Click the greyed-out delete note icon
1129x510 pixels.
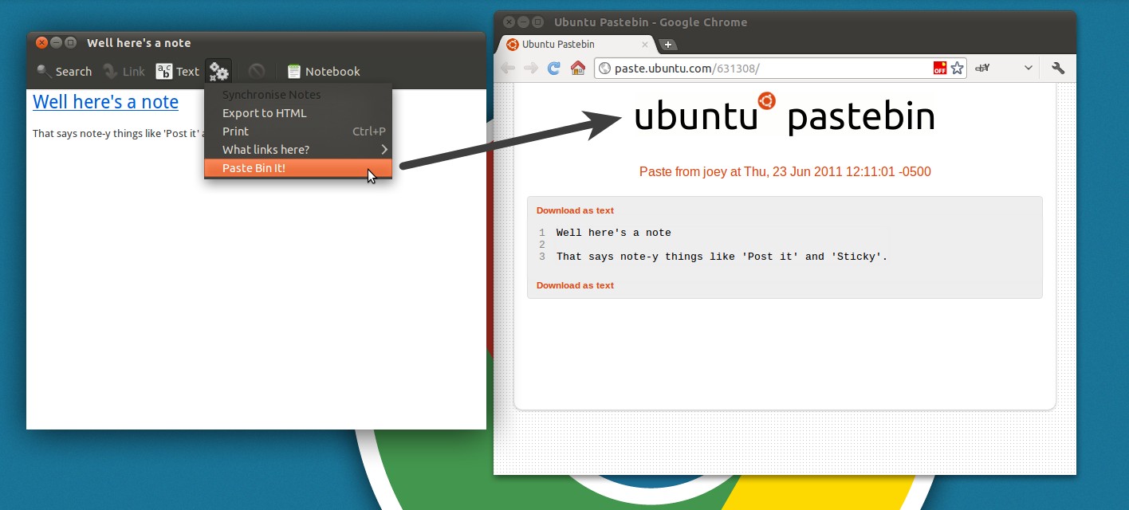click(x=256, y=72)
